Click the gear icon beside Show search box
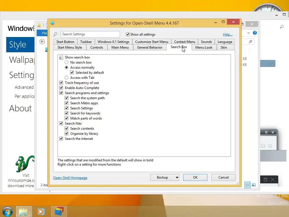Screen dimensions: 289x217 [61, 57]
